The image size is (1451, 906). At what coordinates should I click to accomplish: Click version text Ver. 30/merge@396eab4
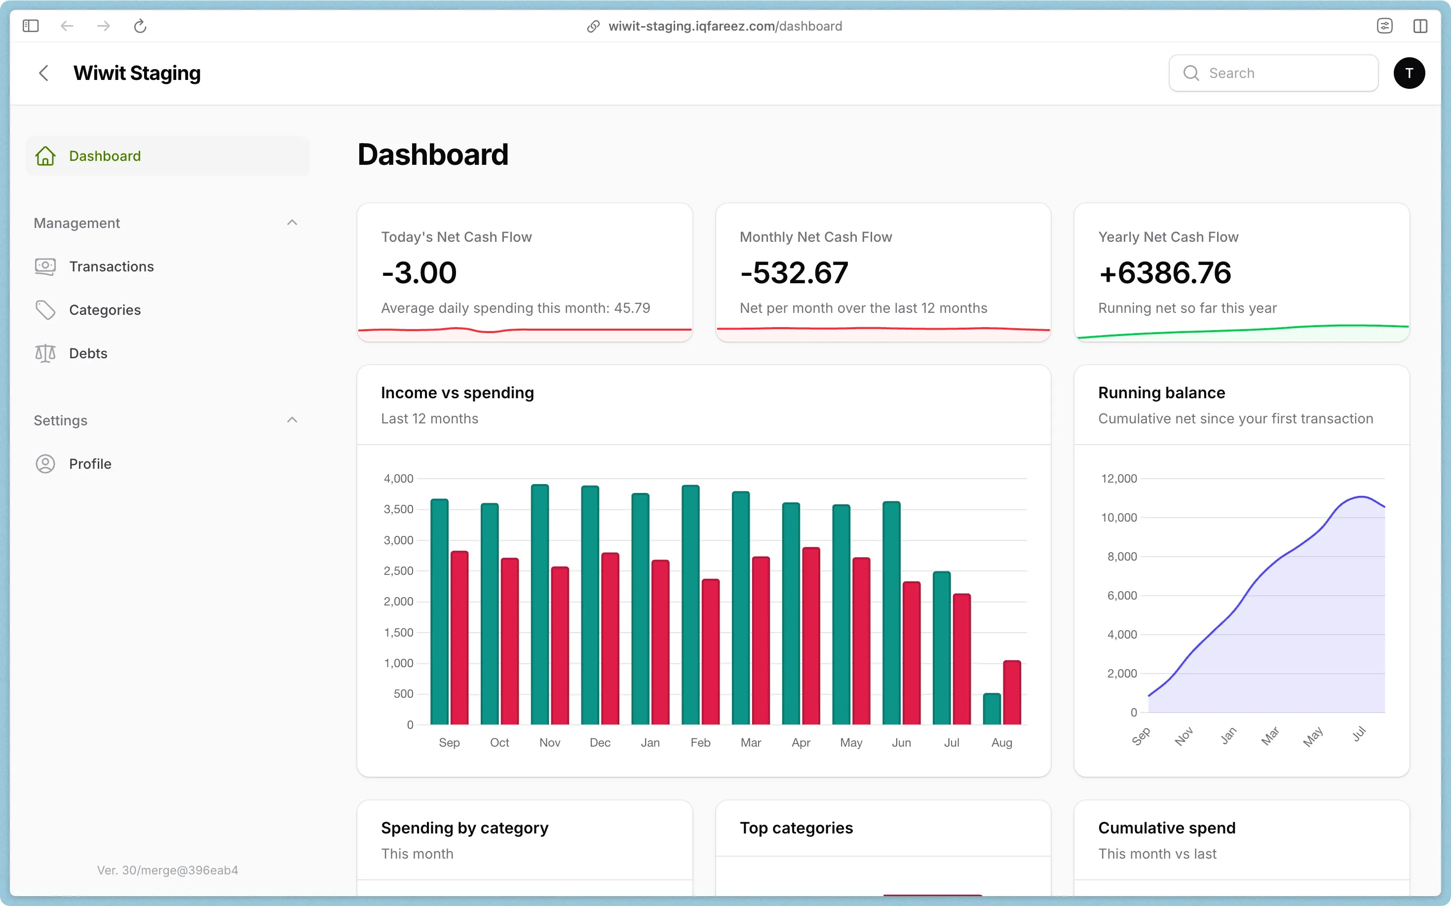pos(167,870)
